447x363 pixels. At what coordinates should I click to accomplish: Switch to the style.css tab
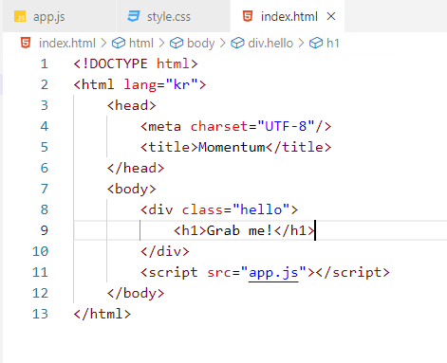tap(173, 16)
